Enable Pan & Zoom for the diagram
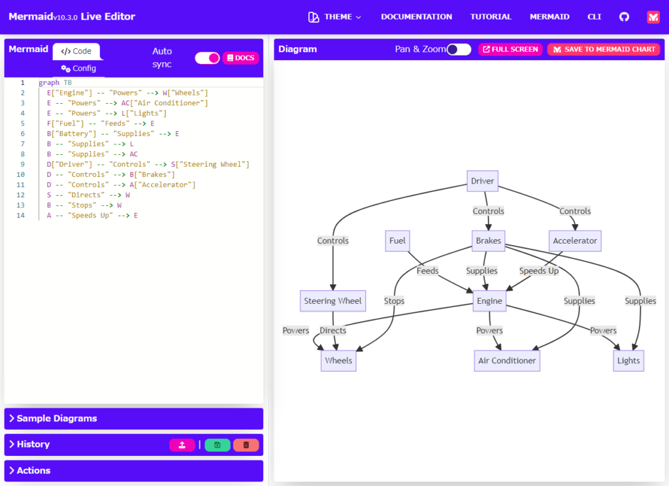The width and height of the screenshot is (669, 486). tap(460, 49)
